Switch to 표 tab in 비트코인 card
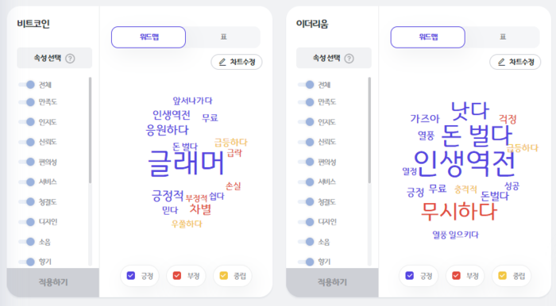This screenshot has height=306, width=556. (x=223, y=37)
